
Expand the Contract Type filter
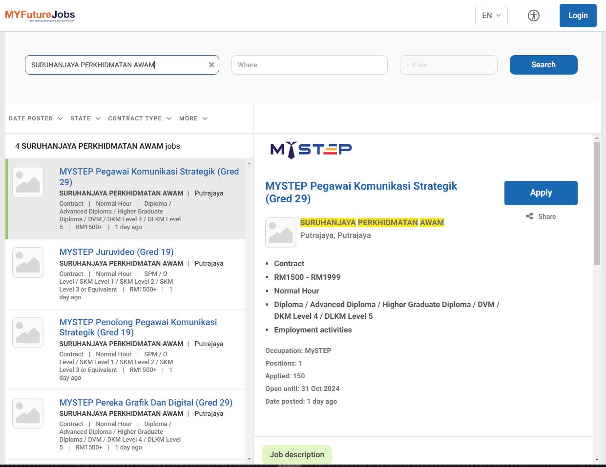pos(140,118)
